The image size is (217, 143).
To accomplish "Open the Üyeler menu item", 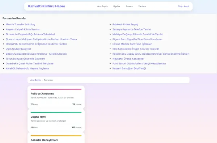I will click(x=116, y=6).
